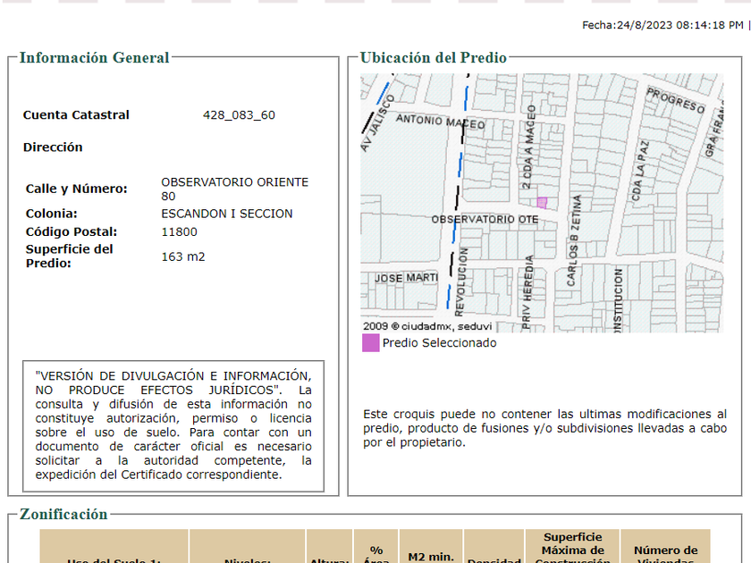
Task: Click the Superficie del Predio label
Action: pyautogui.click(x=70, y=256)
